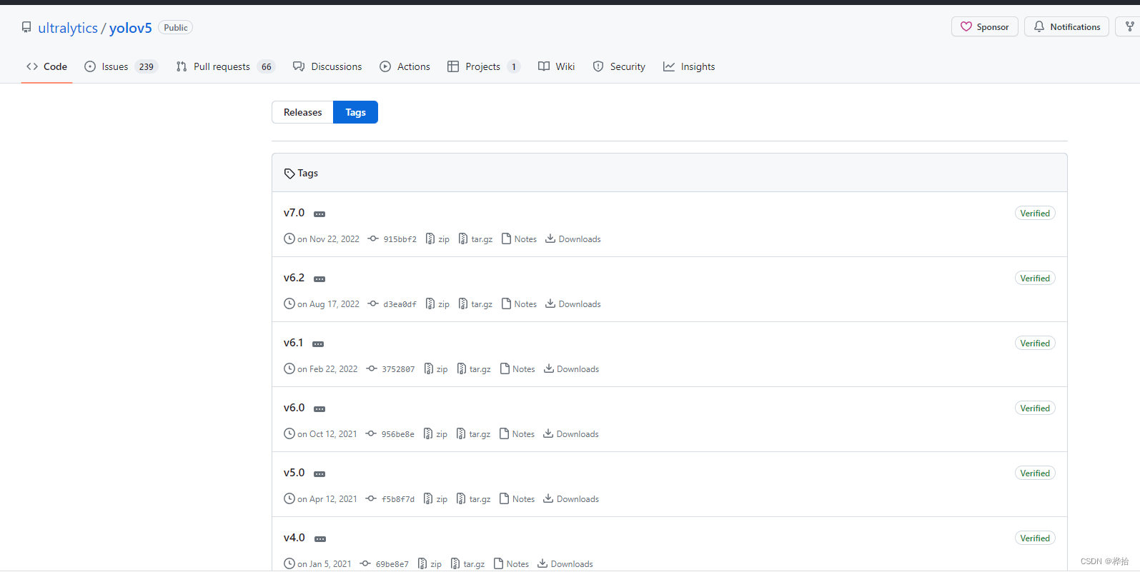Download v6.2 zip archive
1140x572 pixels.
click(x=437, y=304)
